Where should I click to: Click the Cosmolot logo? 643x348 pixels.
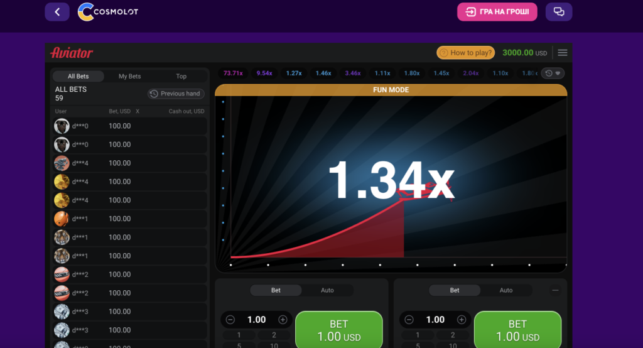107,12
